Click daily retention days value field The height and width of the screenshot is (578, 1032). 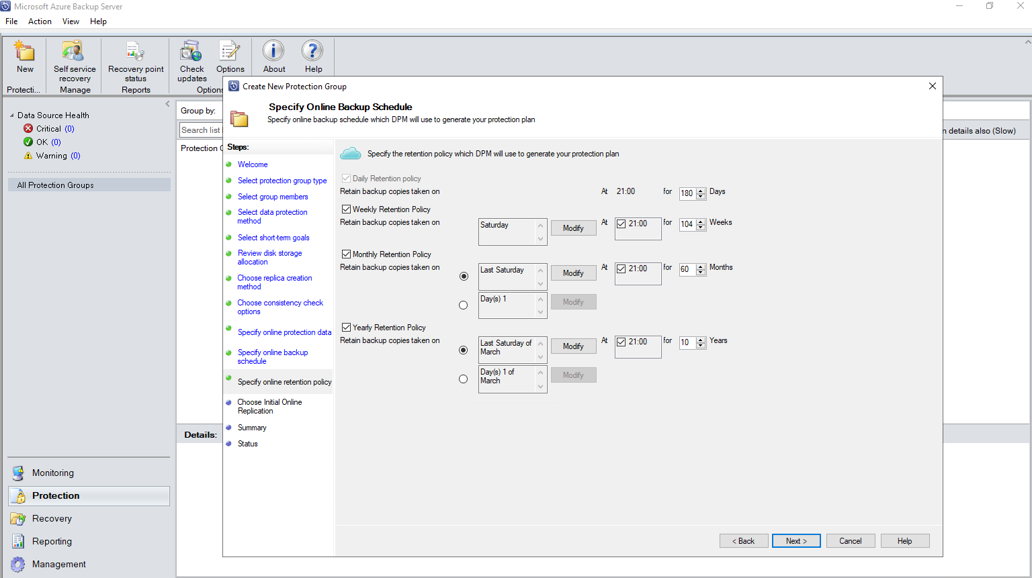pyautogui.click(x=687, y=193)
